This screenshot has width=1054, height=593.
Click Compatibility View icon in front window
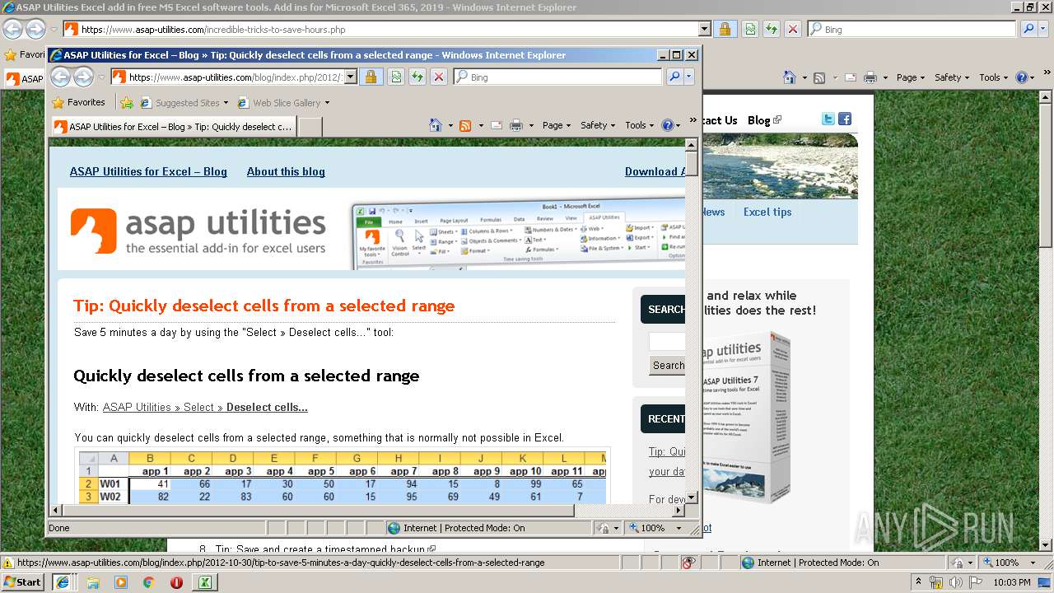(x=396, y=77)
